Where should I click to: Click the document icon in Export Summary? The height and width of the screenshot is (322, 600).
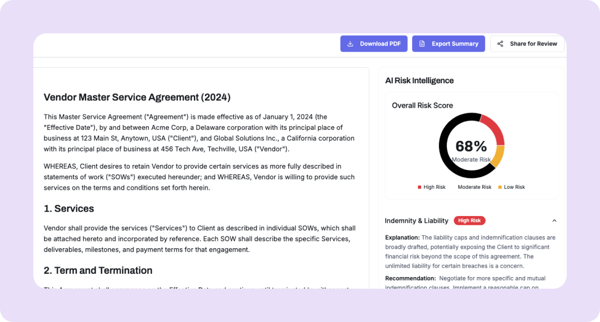point(422,44)
